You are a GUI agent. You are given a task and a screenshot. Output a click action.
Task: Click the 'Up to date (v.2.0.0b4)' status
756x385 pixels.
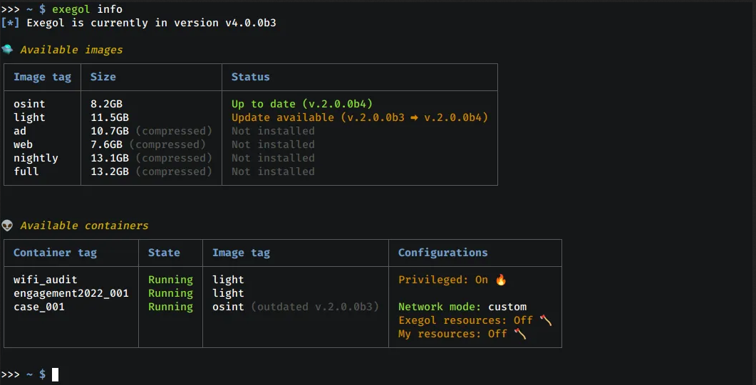click(x=302, y=104)
